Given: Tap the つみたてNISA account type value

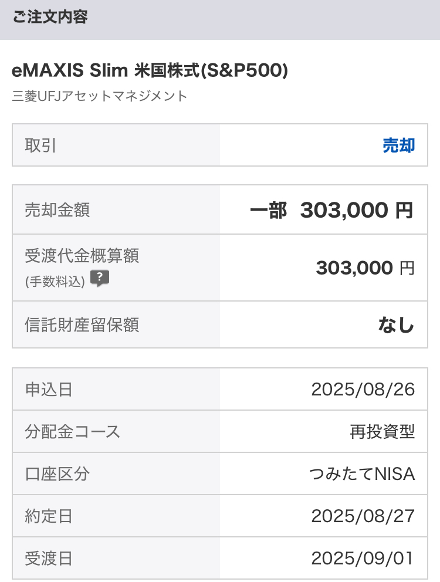Looking at the screenshot, I should tap(362, 474).
